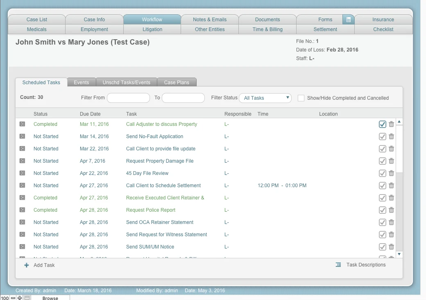Delete the Request Police Report task

coord(391,210)
